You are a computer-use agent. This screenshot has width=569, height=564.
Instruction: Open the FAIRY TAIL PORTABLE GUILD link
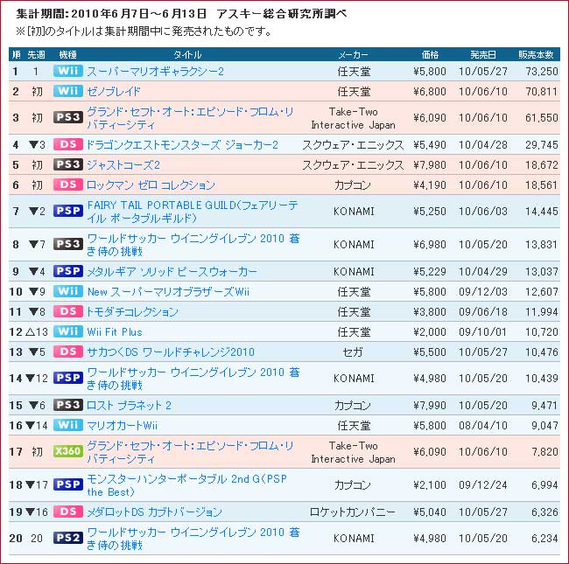(x=193, y=212)
